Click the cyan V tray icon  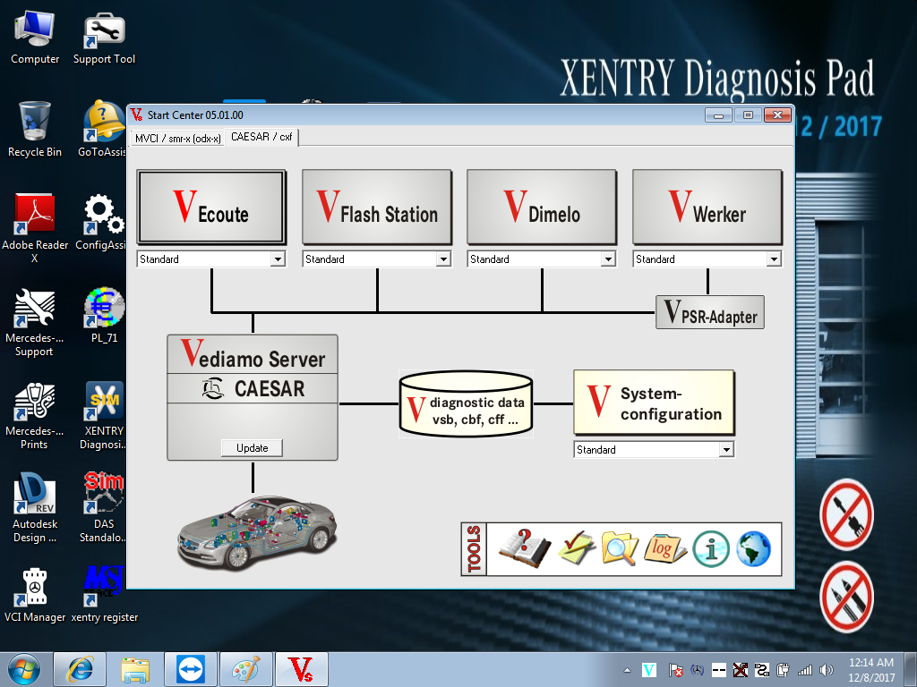(649, 670)
